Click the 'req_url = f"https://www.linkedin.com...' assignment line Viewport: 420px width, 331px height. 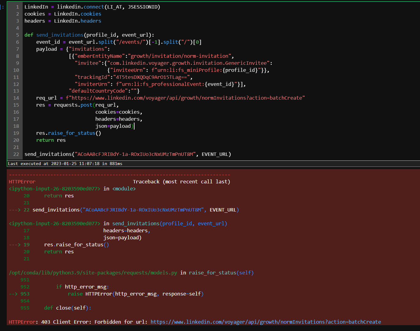point(170,98)
